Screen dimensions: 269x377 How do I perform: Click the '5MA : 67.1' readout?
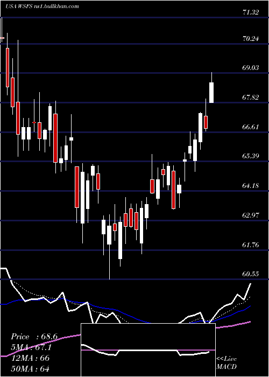pyautogui.click(x=31, y=347)
